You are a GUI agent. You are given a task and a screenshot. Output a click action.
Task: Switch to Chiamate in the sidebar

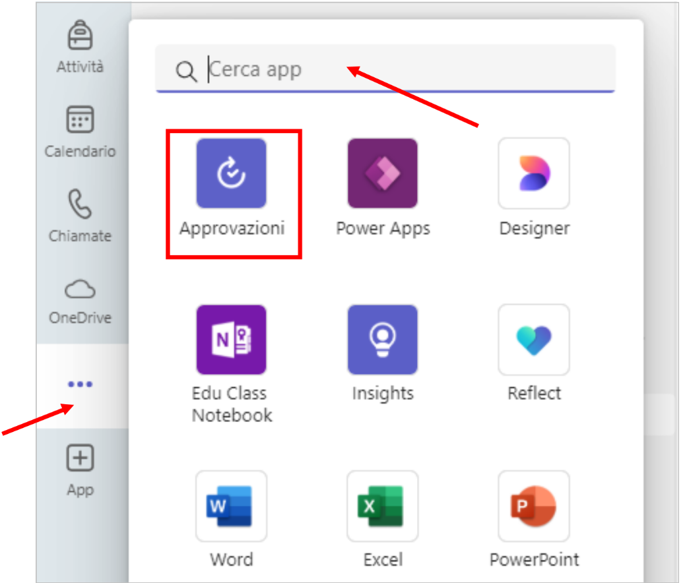pyautogui.click(x=80, y=215)
